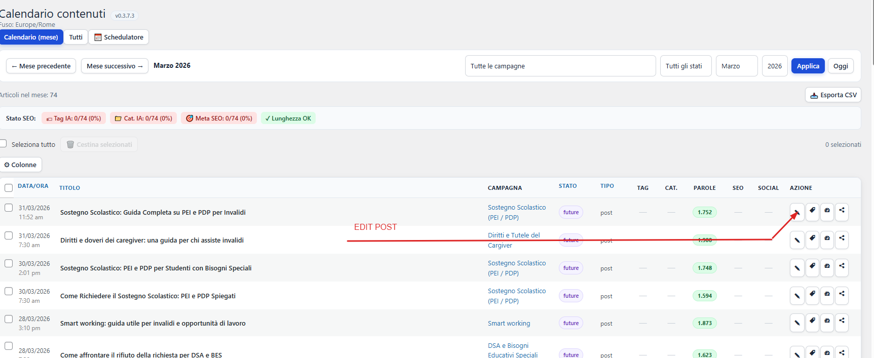Click share icon for 'Diritti e doveri dei caregiver'
The height and width of the screenshot is (358, 874).
click(842, 240)
